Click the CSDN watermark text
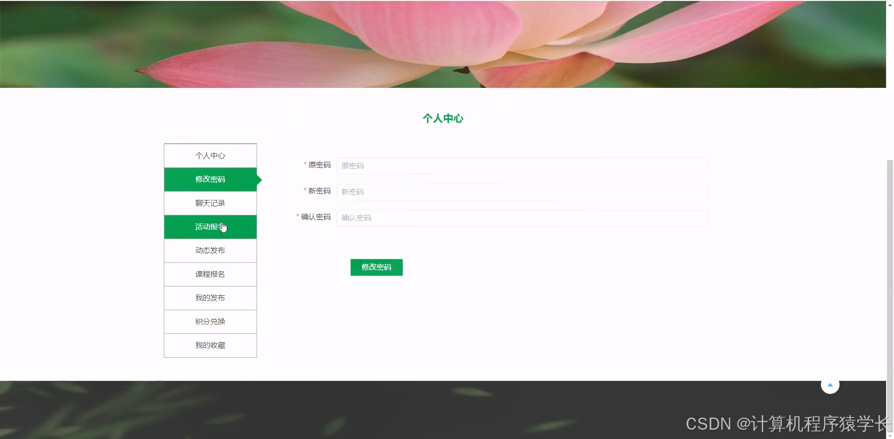This screenshot has width=894, height=439. 782,424
